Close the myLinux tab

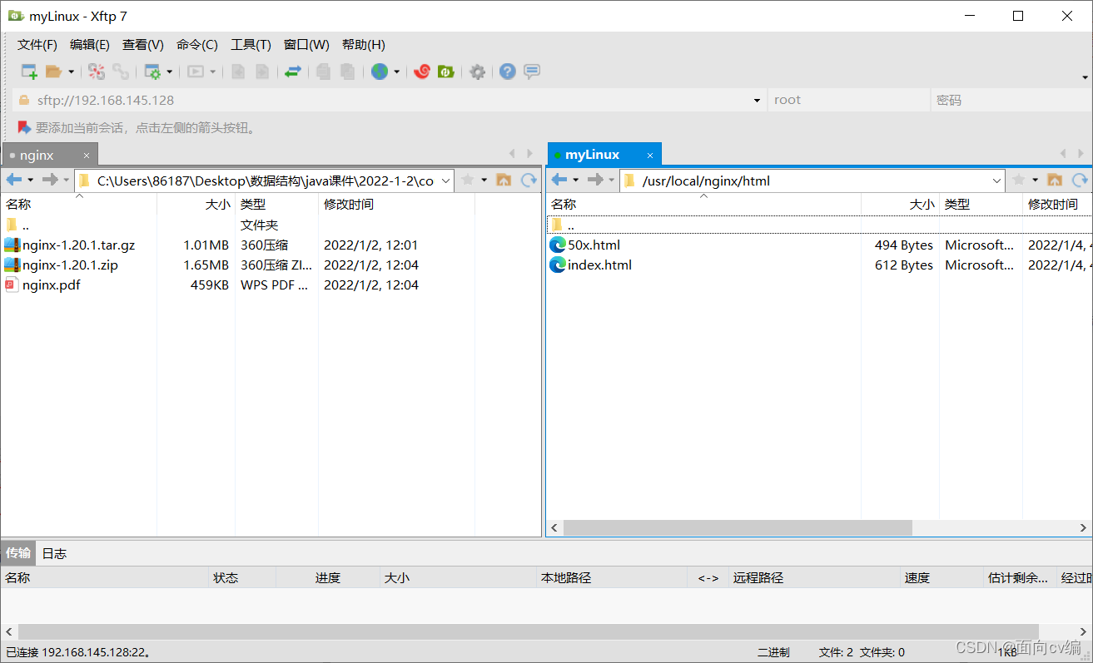click(x=648, y=155)
